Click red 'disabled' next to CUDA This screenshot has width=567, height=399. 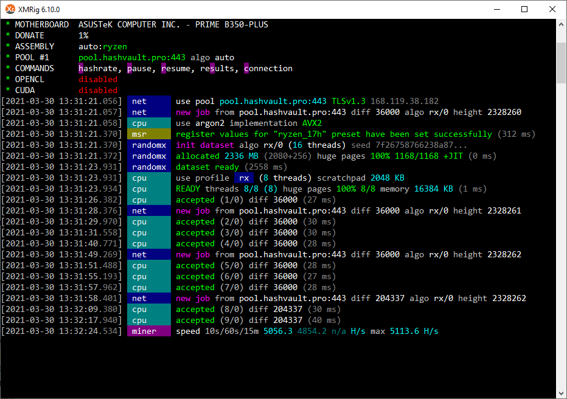[98, 90]
